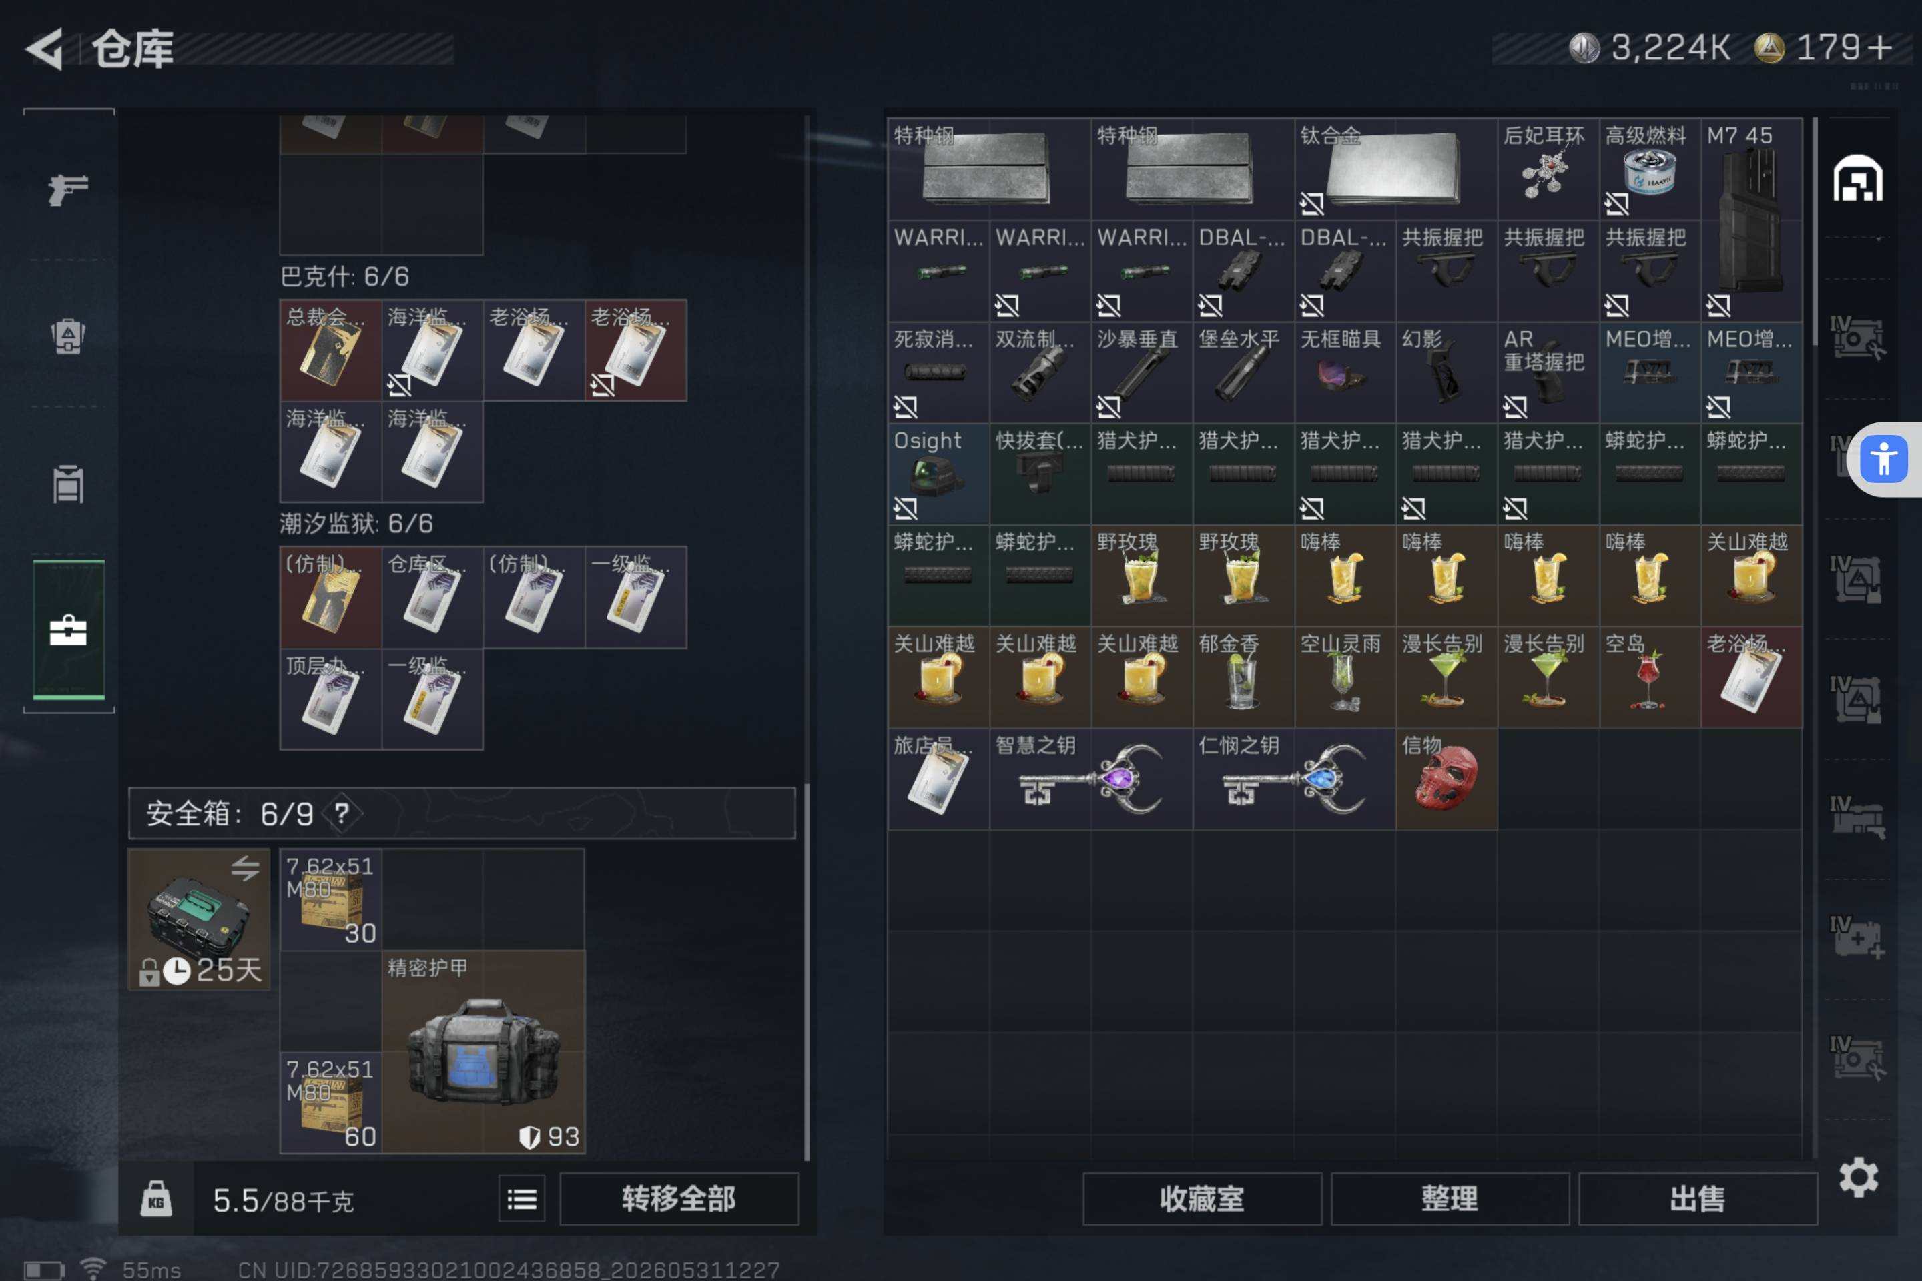This screenshot has width=1922, height=1281.
Task: Select the 沙暴垂直 foregrip item
Action: click(x=1142, y=372)
